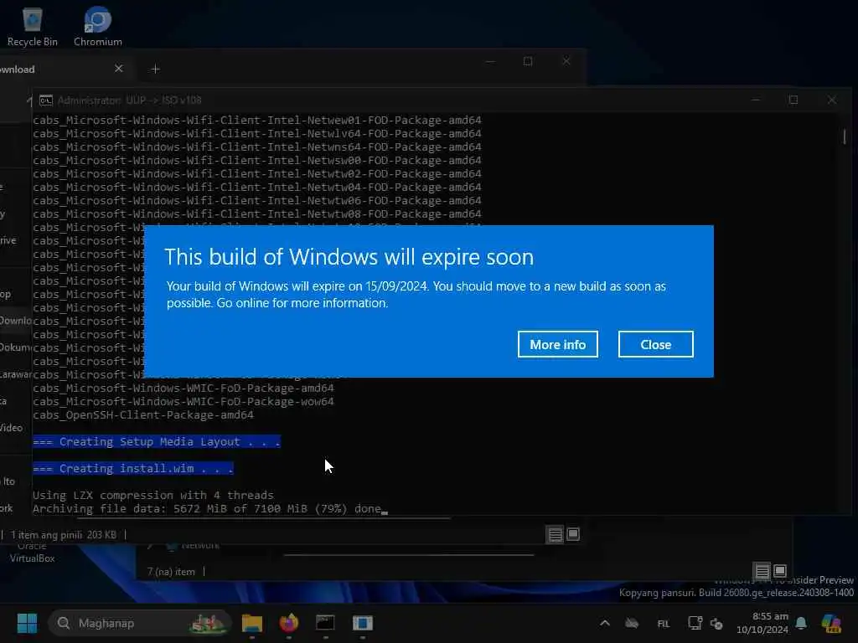Click the Maghanap search box on taskbar
Screen dimensions: 858x643
click(x=140, y=623)
